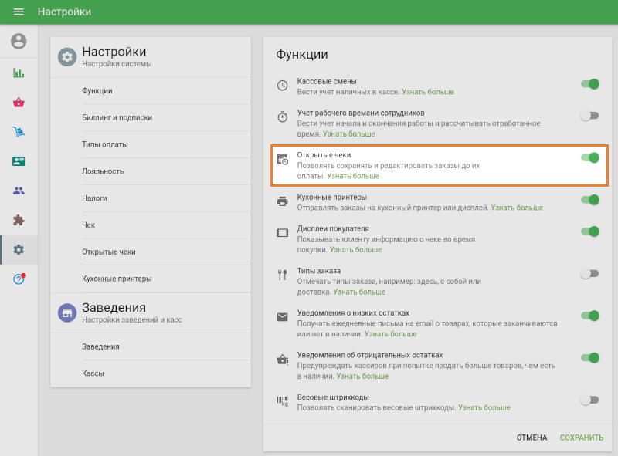Follow Узнать больше link under Кухонные принтеры
The width and height of the screenshot is (618, 456).
[x=517, y=208]
